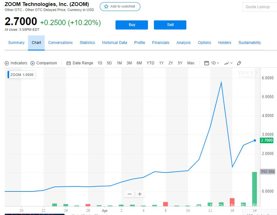Zoom out chart with minus button
The image size is (277, 215).
(129, 194)
